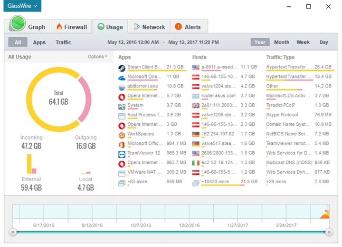Select the Traffic usage filter

pyautogui.click(x=63, y=42)
